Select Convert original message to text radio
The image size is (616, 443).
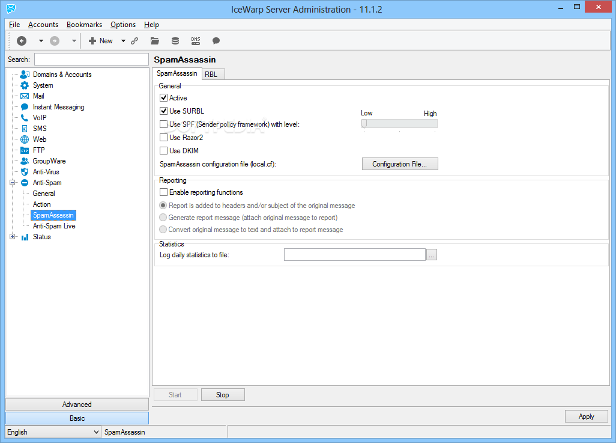coord(163,230)
